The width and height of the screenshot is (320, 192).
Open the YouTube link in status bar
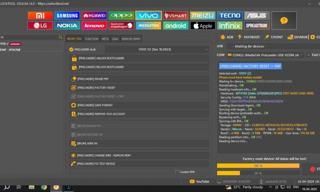click(199, 181)
